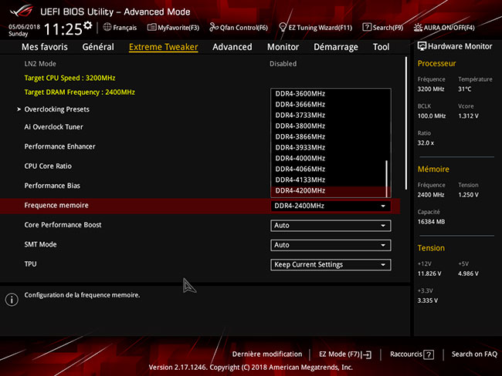The image size is (502, 376).
Task: Click the Frequence memoire label
Action: coord(56,206)
